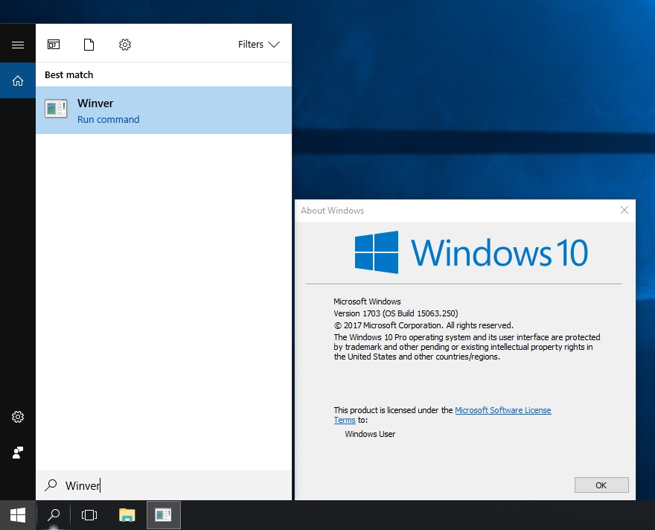Focus the Winver search input field
655x530 pixels.
point(164,485)
